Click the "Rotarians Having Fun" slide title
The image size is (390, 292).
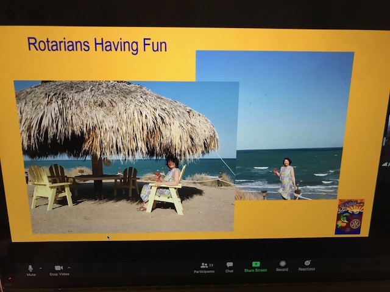97,45
